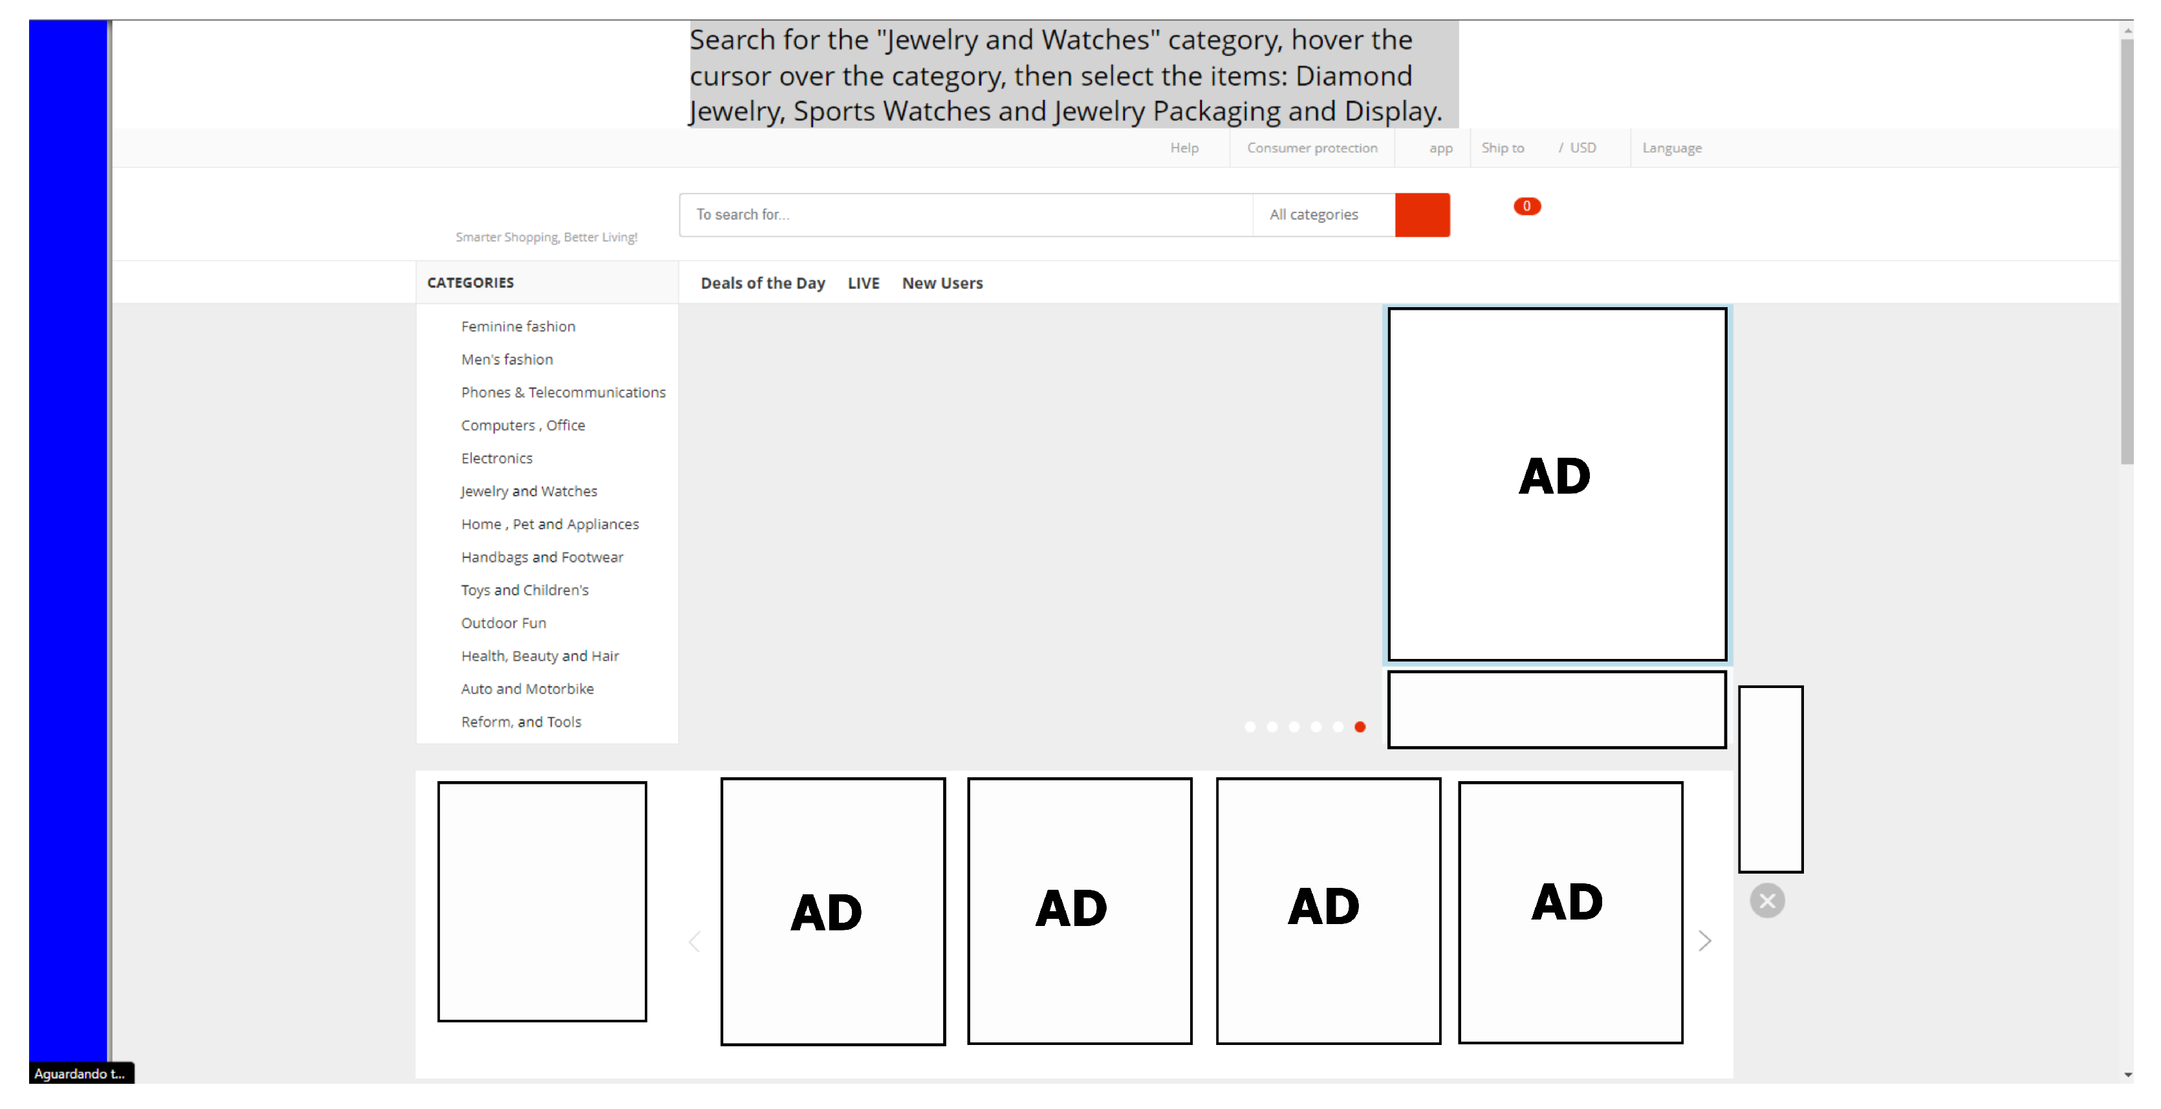Open the Language dropdown

point(1671,147)
